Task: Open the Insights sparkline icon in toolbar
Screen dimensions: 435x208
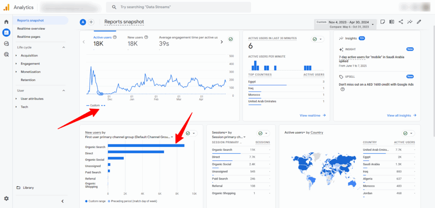Action: [410, 22]
